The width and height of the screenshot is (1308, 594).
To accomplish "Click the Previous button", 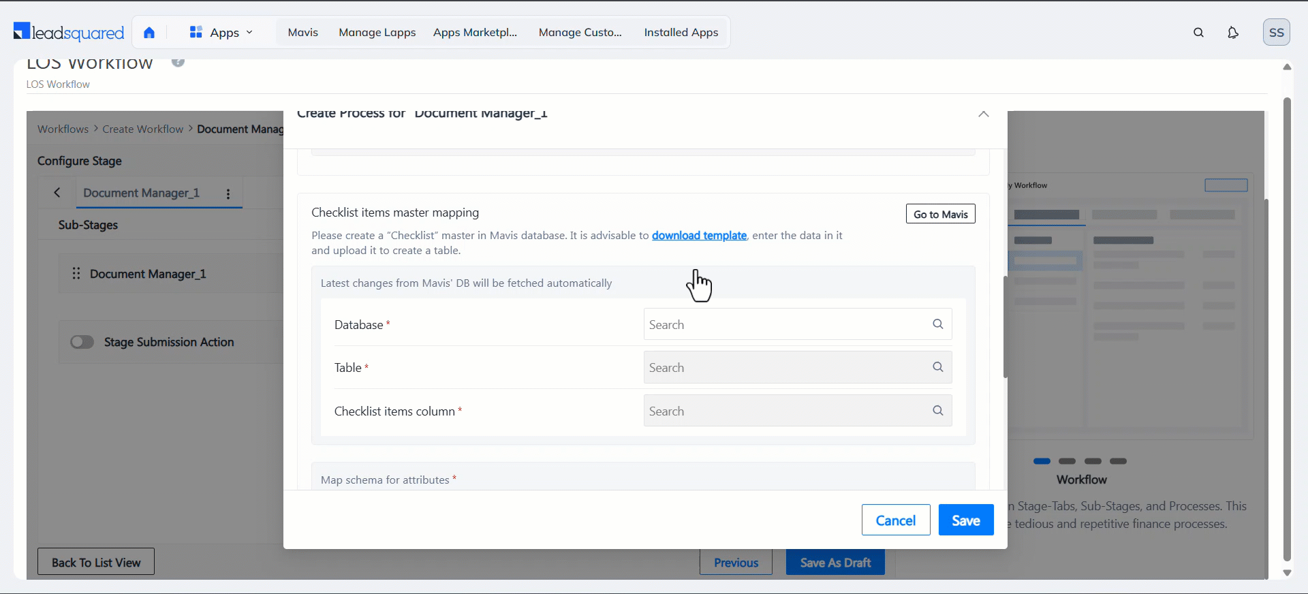I will point(736,562).
